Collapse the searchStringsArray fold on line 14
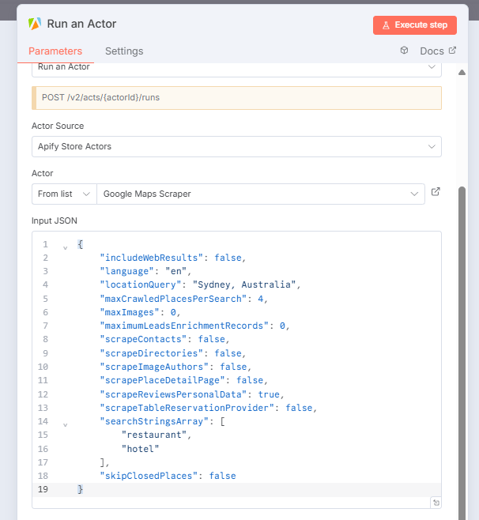The height and width of the screenshot is (520, 479). pos(66,424)
